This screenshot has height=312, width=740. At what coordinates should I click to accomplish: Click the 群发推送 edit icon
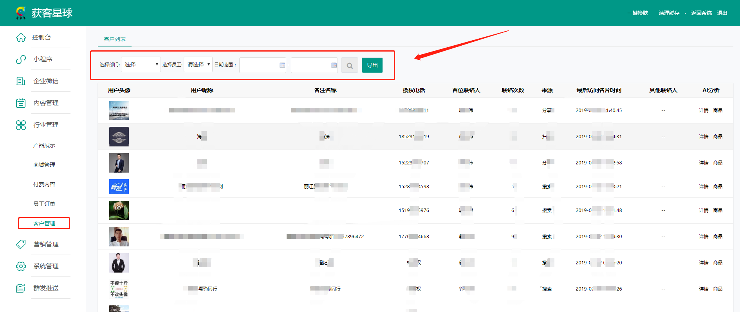pos(21,288)
